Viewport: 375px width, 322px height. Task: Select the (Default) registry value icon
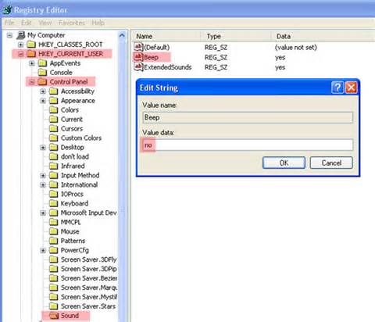pyautogui.click(x=138, y=47)
